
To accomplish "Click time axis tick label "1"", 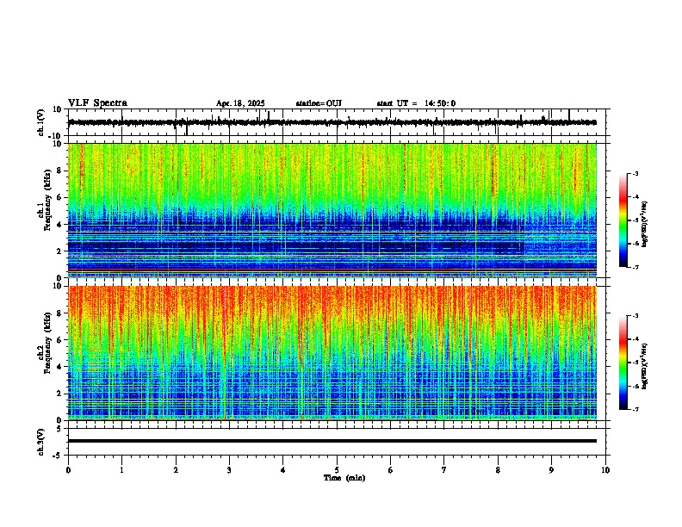I will (121, 470).
